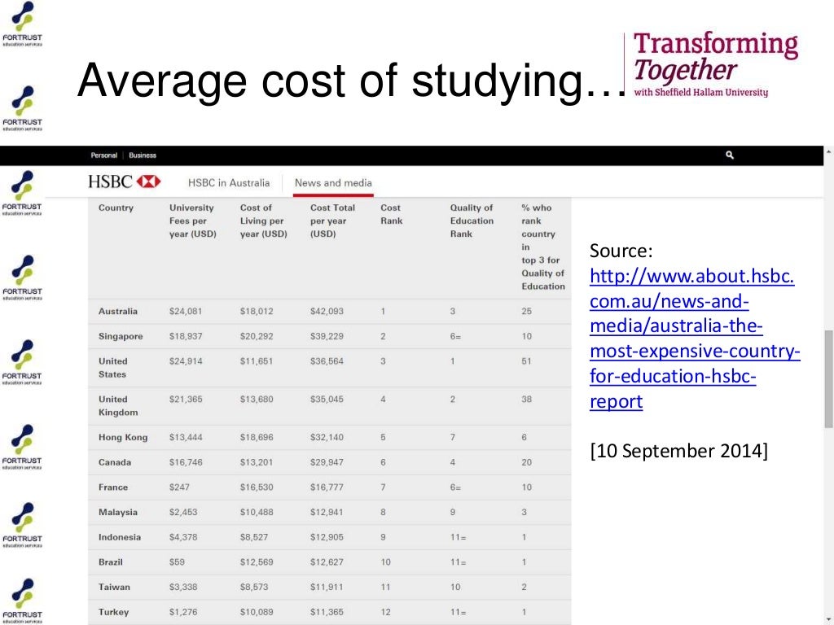Screen dimensions: 834x625
Task: Select the Singapore row country cell
Action: 121,336
